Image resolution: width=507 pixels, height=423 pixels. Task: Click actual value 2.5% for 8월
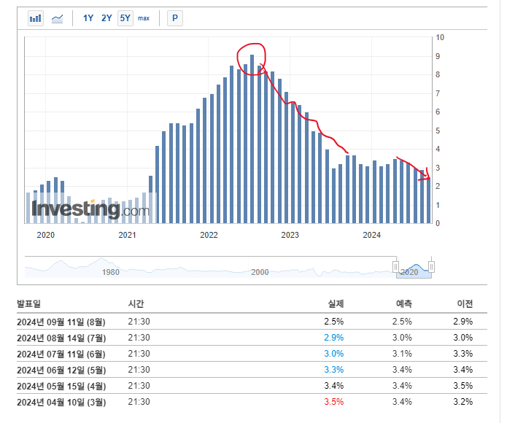[333, 322]
